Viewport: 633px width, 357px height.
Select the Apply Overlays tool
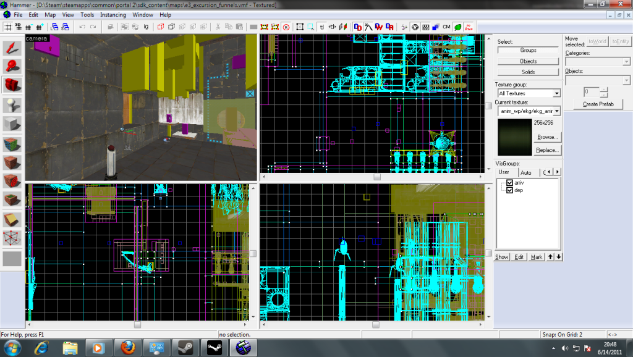[12, 199]
